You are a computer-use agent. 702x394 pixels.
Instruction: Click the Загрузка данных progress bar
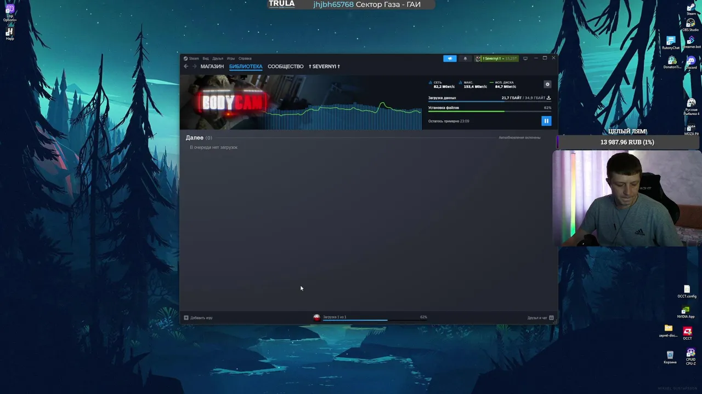490,102
